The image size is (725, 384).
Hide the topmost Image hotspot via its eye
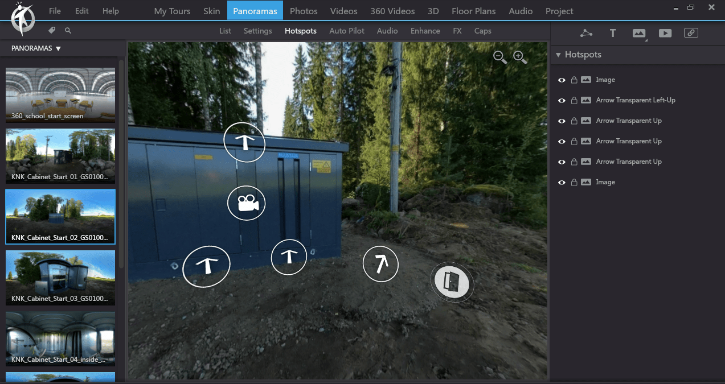tap(562, 80)
